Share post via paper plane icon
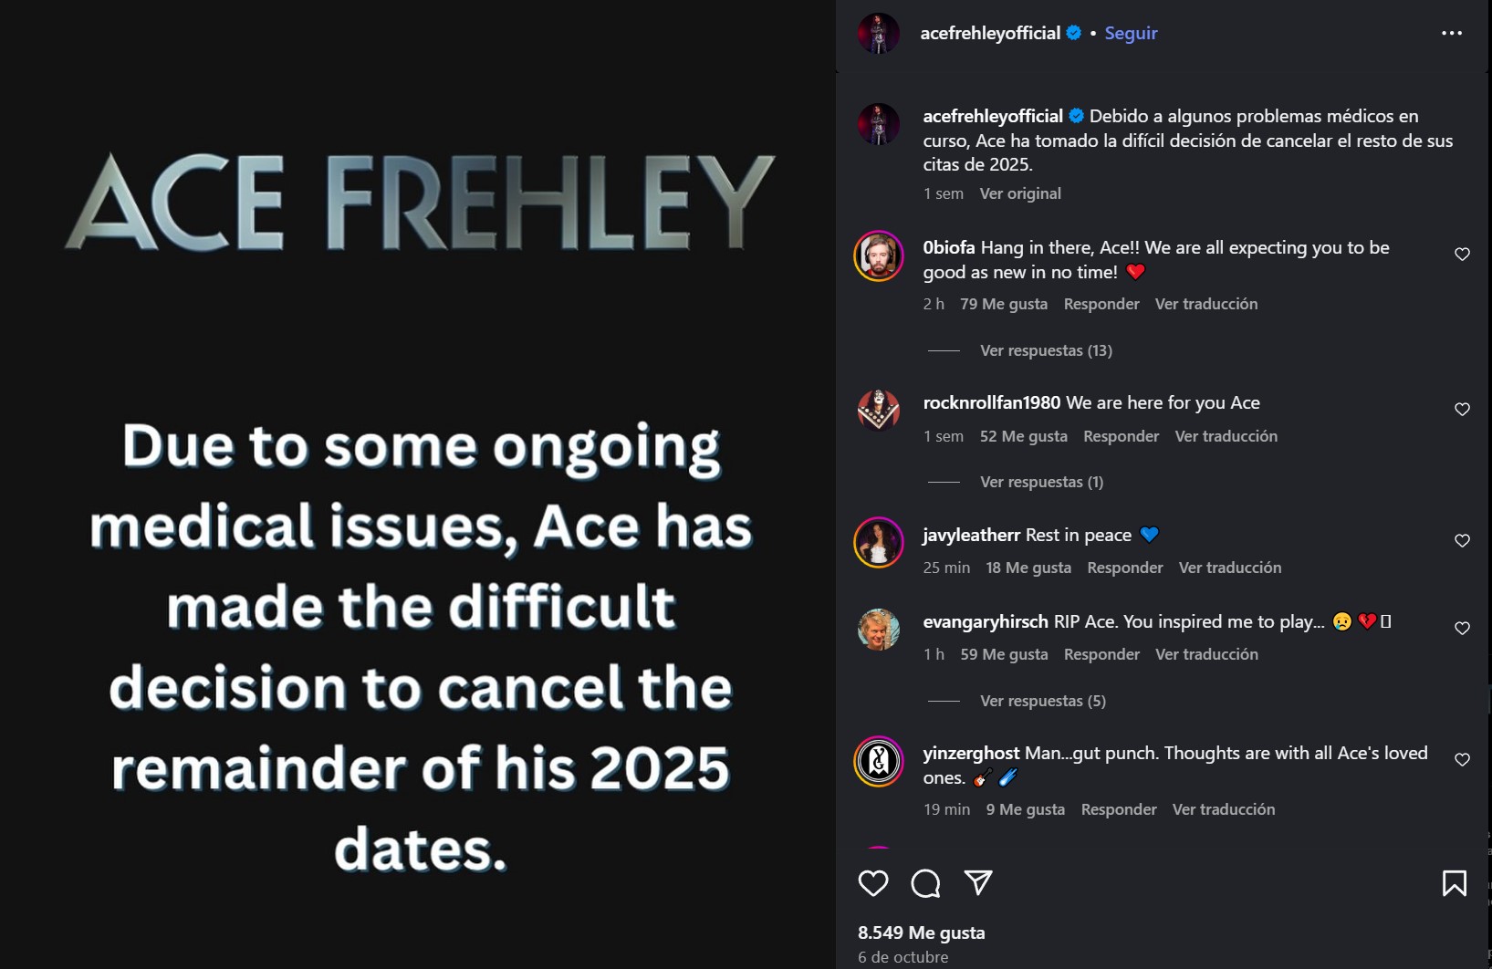This screenshot has height=969, width=1492. [x=978, y=882]
